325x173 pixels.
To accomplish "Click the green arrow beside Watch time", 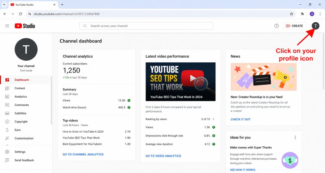I will click(129, 107).
